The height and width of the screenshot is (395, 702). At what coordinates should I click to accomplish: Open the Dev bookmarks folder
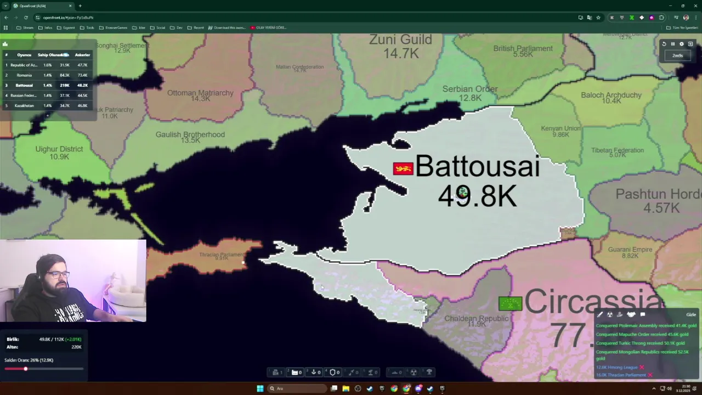176,27
